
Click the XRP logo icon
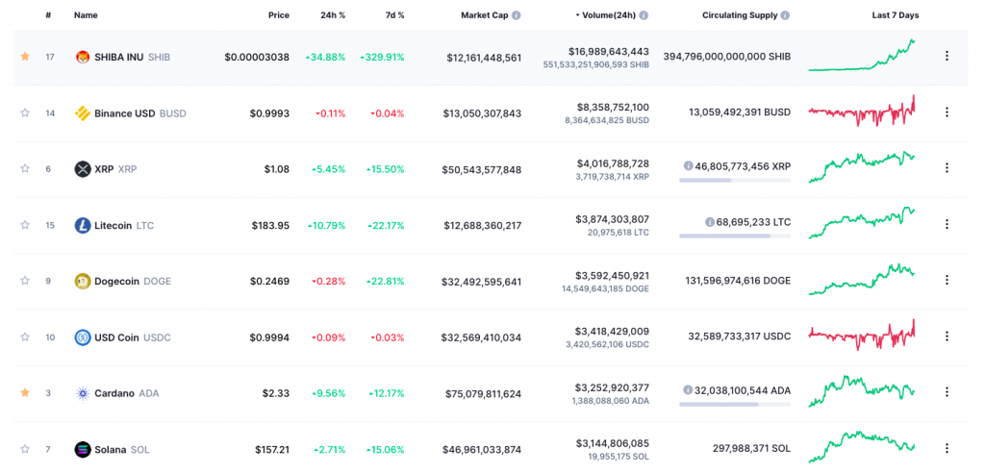click(x=83, y=169)
